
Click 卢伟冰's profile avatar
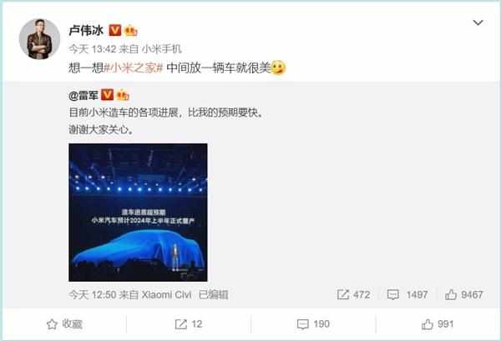pyautogui.click(x=39, y=39)
